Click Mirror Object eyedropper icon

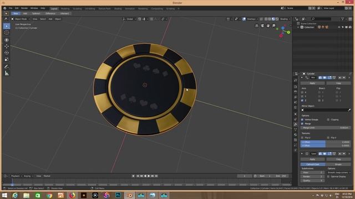click(x=349, y=110)
